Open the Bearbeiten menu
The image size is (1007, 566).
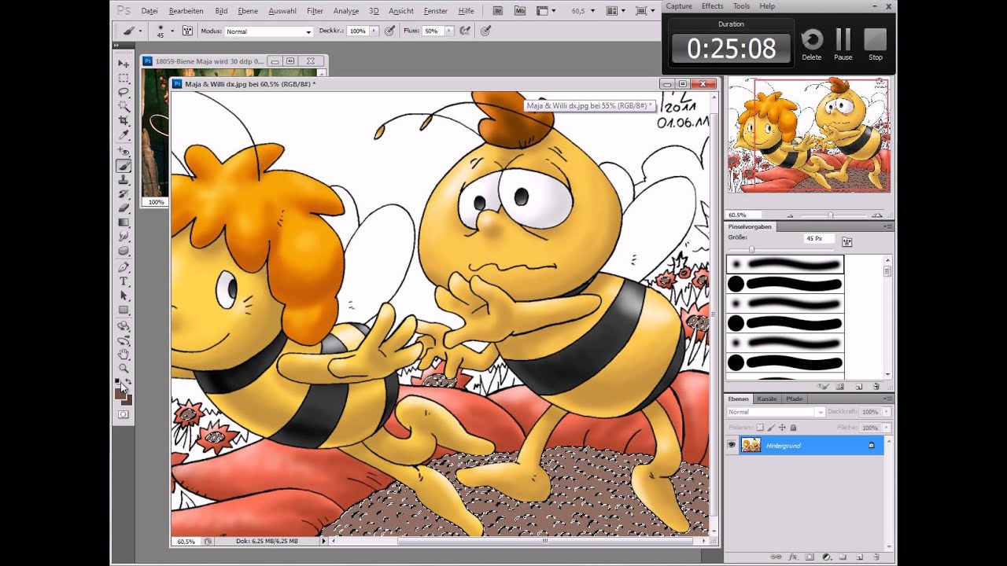point(186,11)
